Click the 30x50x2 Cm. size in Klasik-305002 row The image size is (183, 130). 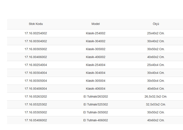click(156, 49)
